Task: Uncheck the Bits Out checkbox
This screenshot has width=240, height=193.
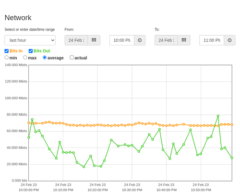Action: [31, 51]
